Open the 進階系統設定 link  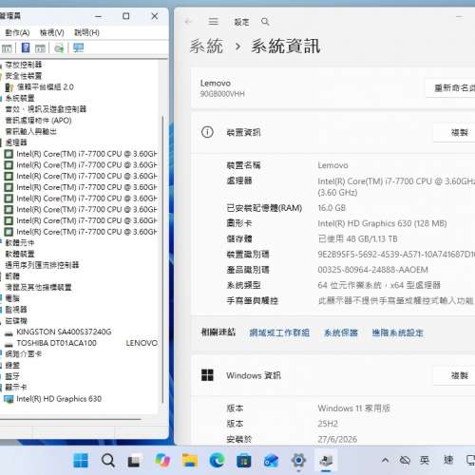coord(398,332)
